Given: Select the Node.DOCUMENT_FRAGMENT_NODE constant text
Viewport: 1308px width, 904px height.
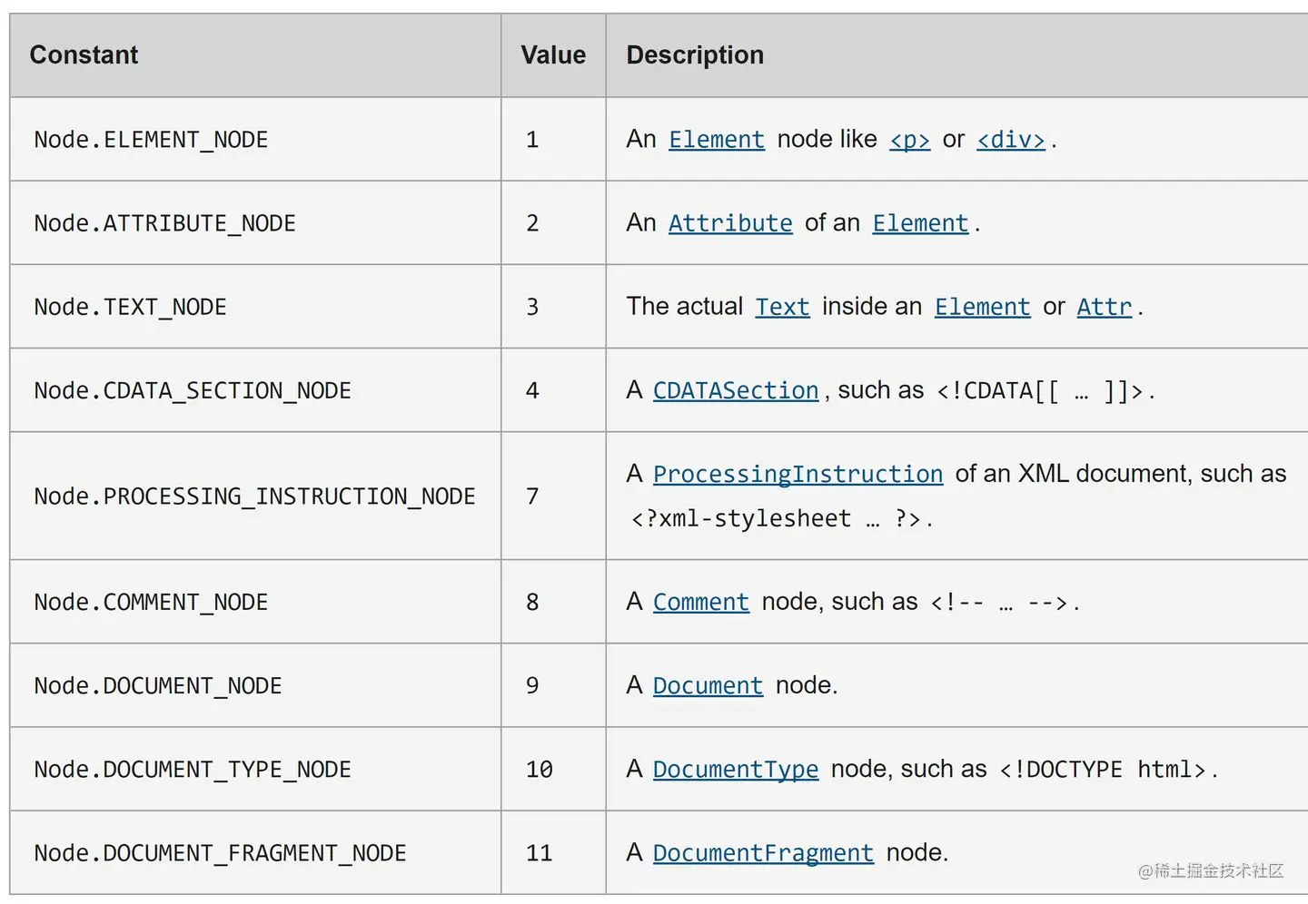Looking at the screenshot, I should (220, 853).
